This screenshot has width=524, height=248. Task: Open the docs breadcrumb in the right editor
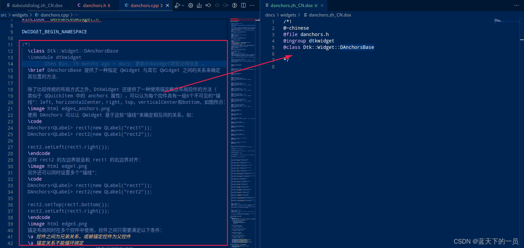270,15
